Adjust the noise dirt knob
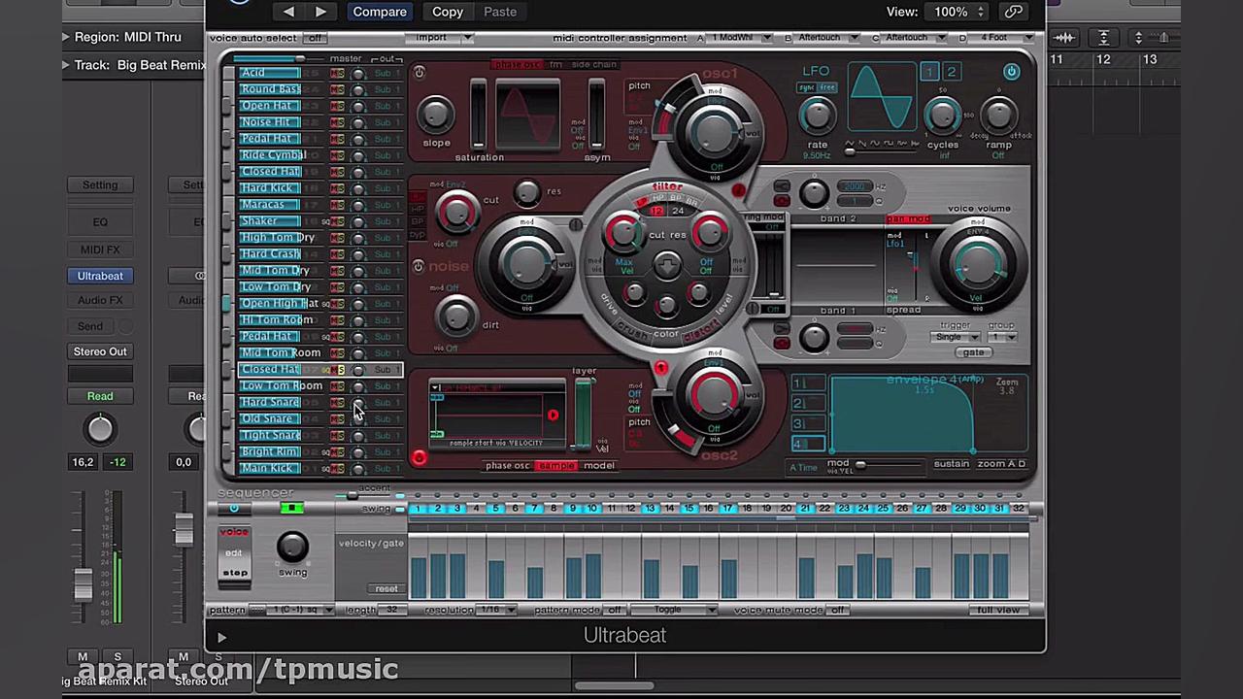Image resolution: width=1243 pixels, height=699 pixels. click(456, 316)
